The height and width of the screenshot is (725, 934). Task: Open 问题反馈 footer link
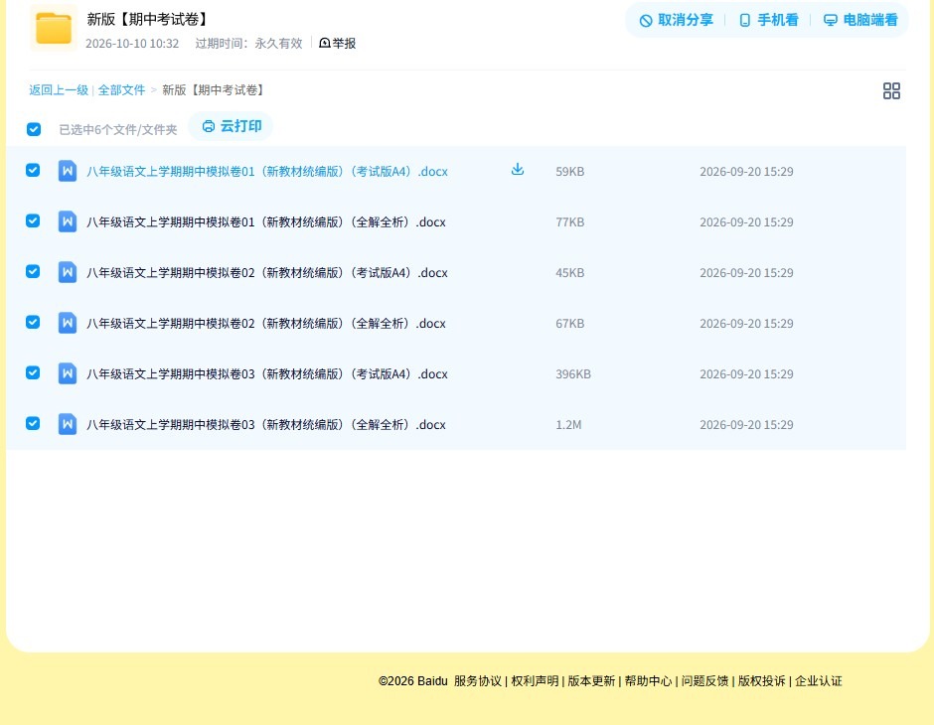[x=704, y=681]
